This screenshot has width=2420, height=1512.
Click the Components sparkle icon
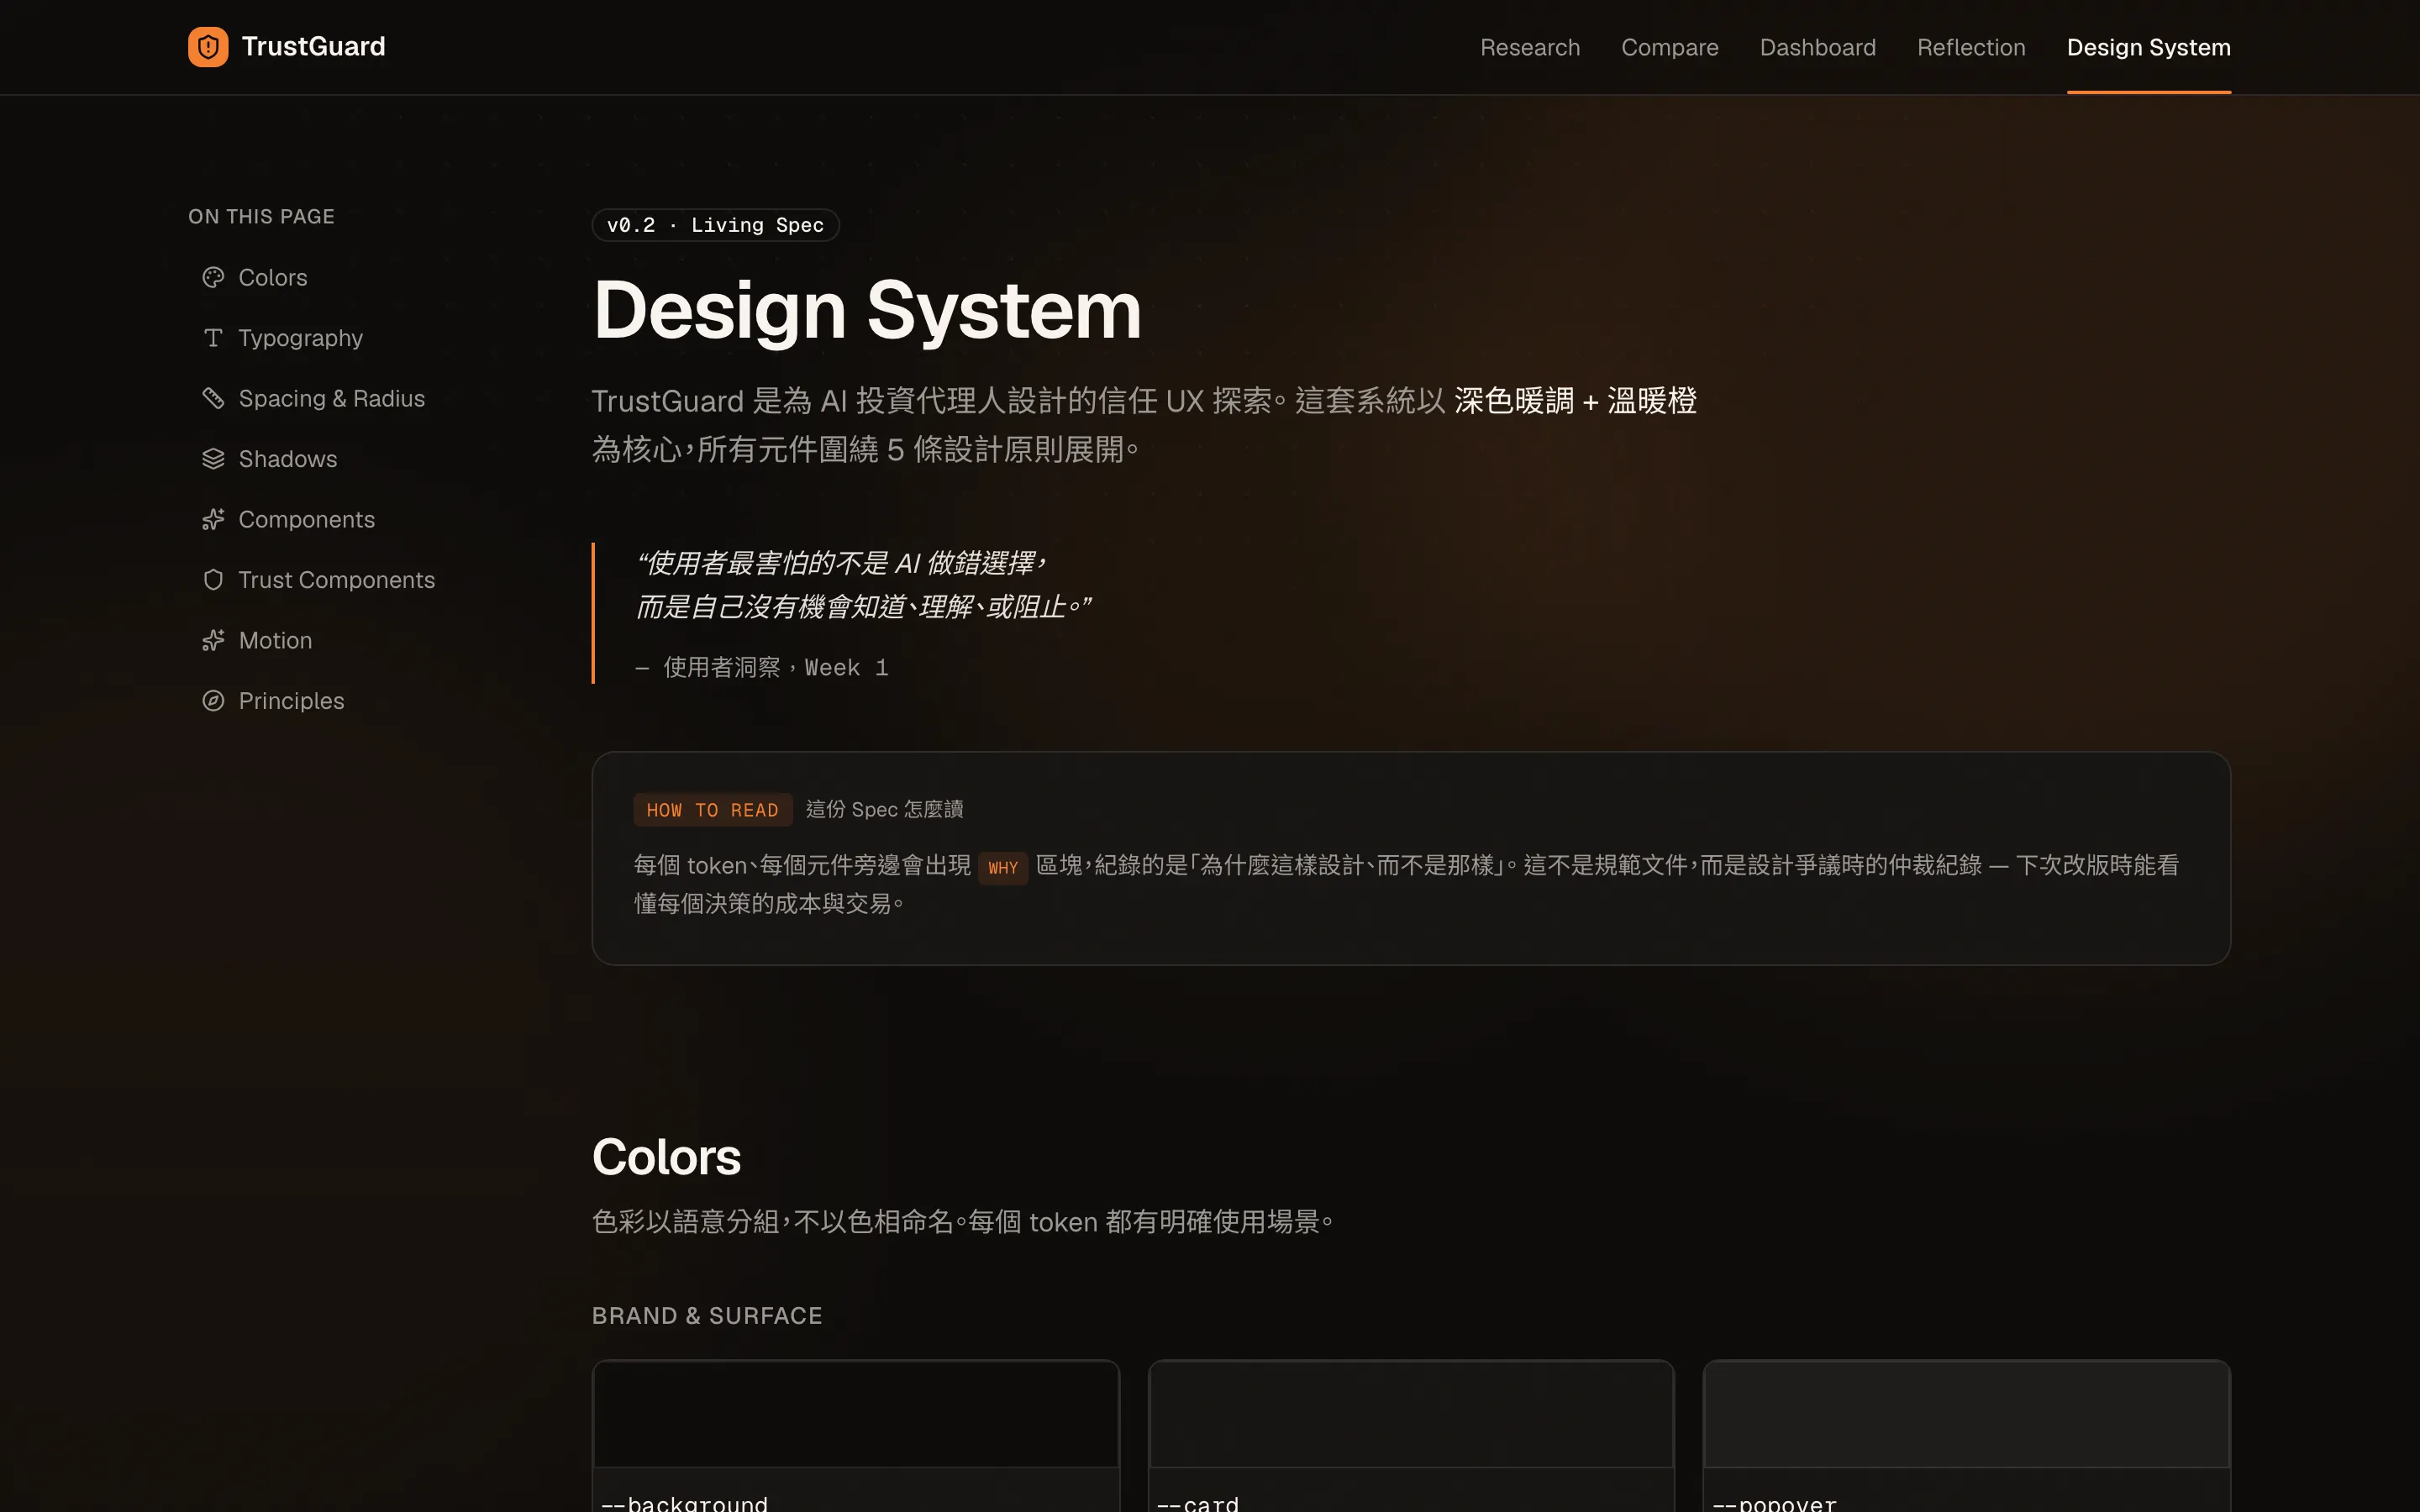coord(213,519)
